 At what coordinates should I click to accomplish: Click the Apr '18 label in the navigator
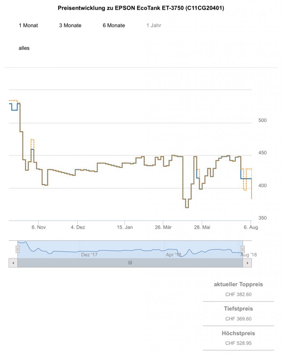pyautogui.click(x=173, y=255)
